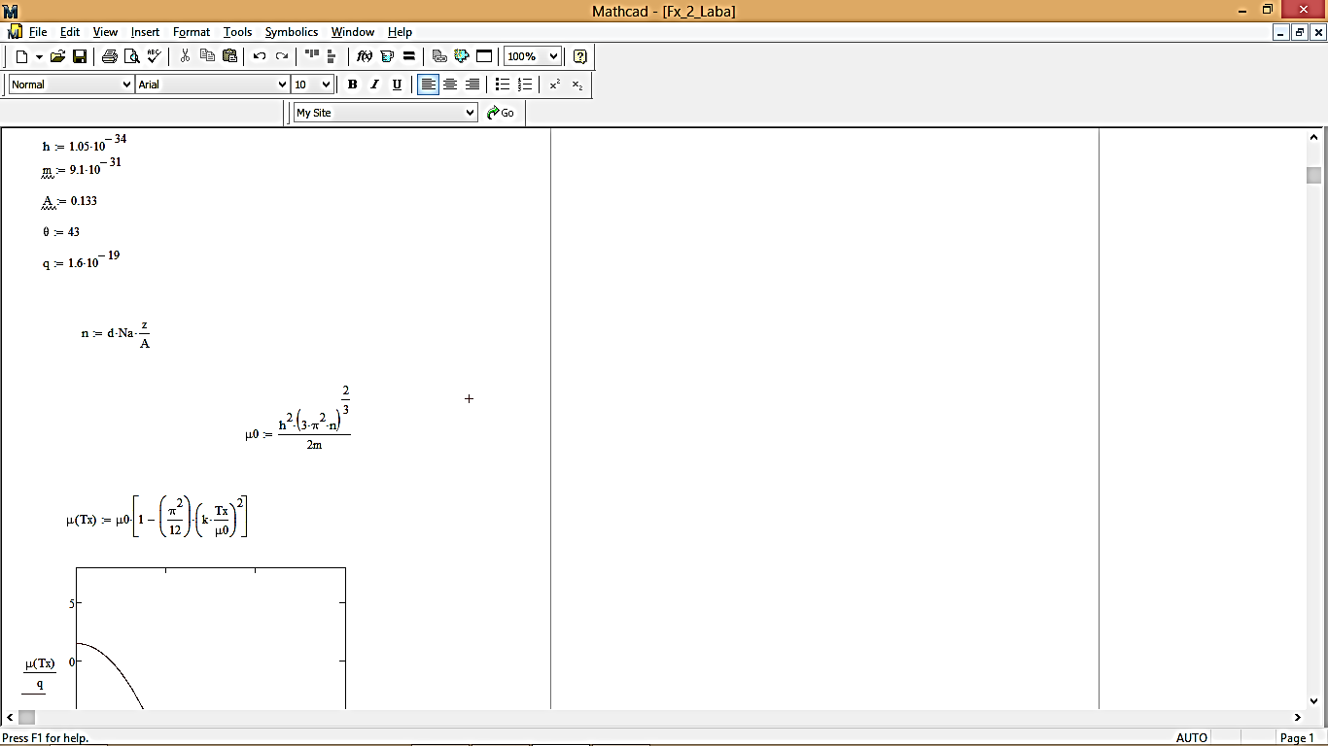The width and height of the screenshot is (1328, 746).
Task: Set text alignment to right
Action: coord(472,85)
